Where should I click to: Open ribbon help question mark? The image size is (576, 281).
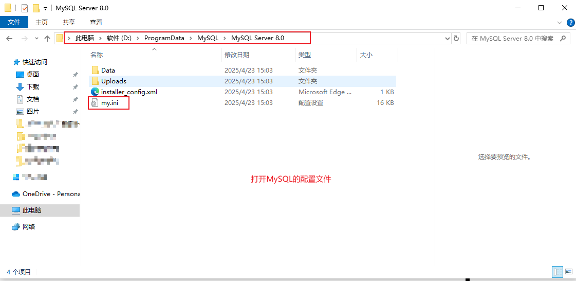point(571,23)
